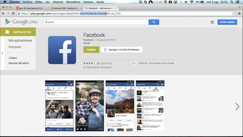Open Mis aplicaciones link
This screenshot has height=137, width=243.
pyautogui.click(x=20, y=40)
